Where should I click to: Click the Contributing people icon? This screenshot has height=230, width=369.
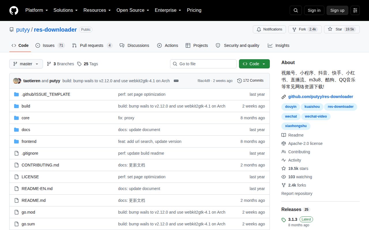click(284, 152)
